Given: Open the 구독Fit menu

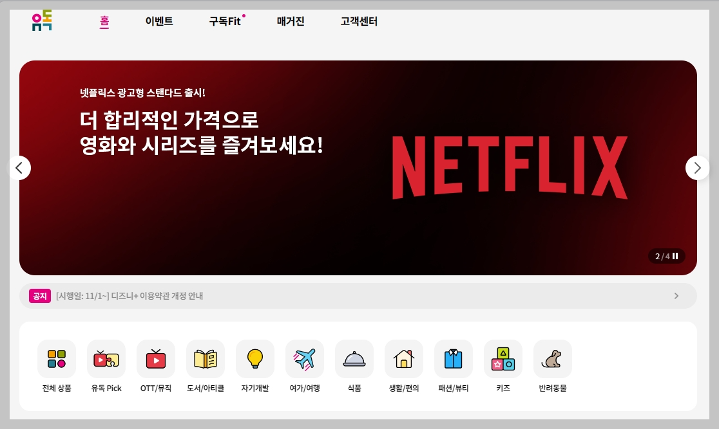Looking at the screenshot, I should pos(225,21).
